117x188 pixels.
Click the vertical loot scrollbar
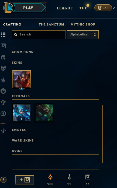pyautogui.click(x=102, y=134)
